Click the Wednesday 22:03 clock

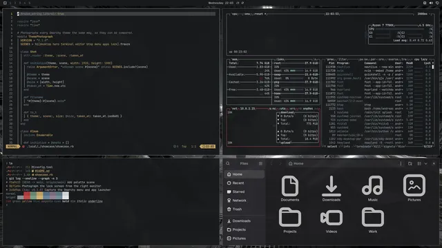pos(221,3)
